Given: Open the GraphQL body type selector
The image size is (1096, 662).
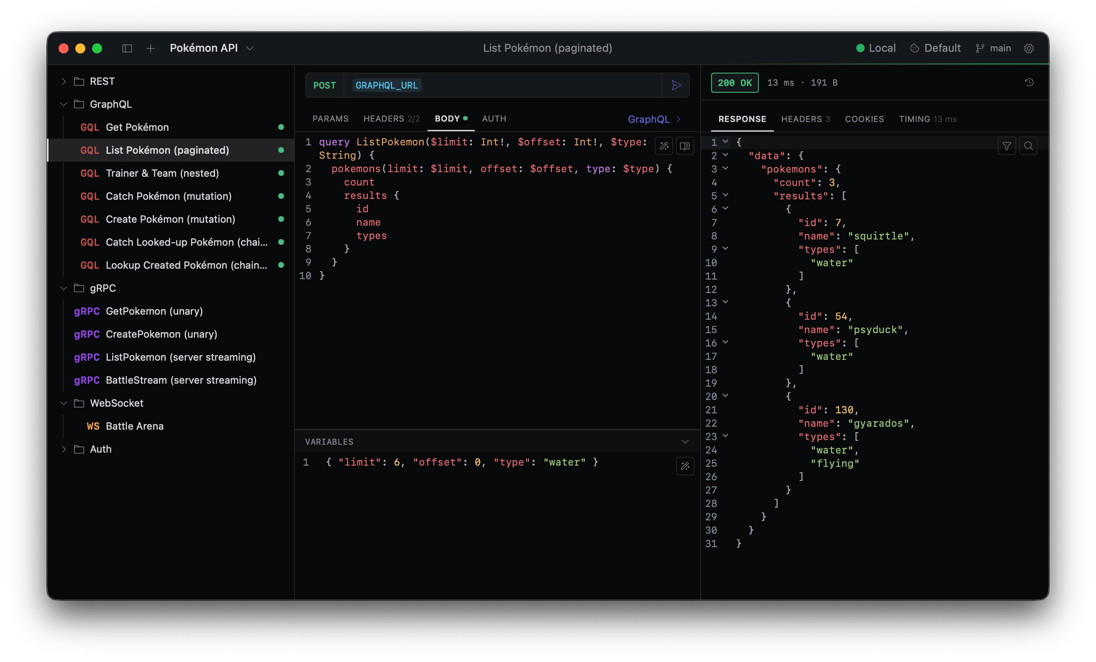Looking at the screenshot, I should point(654,119).
